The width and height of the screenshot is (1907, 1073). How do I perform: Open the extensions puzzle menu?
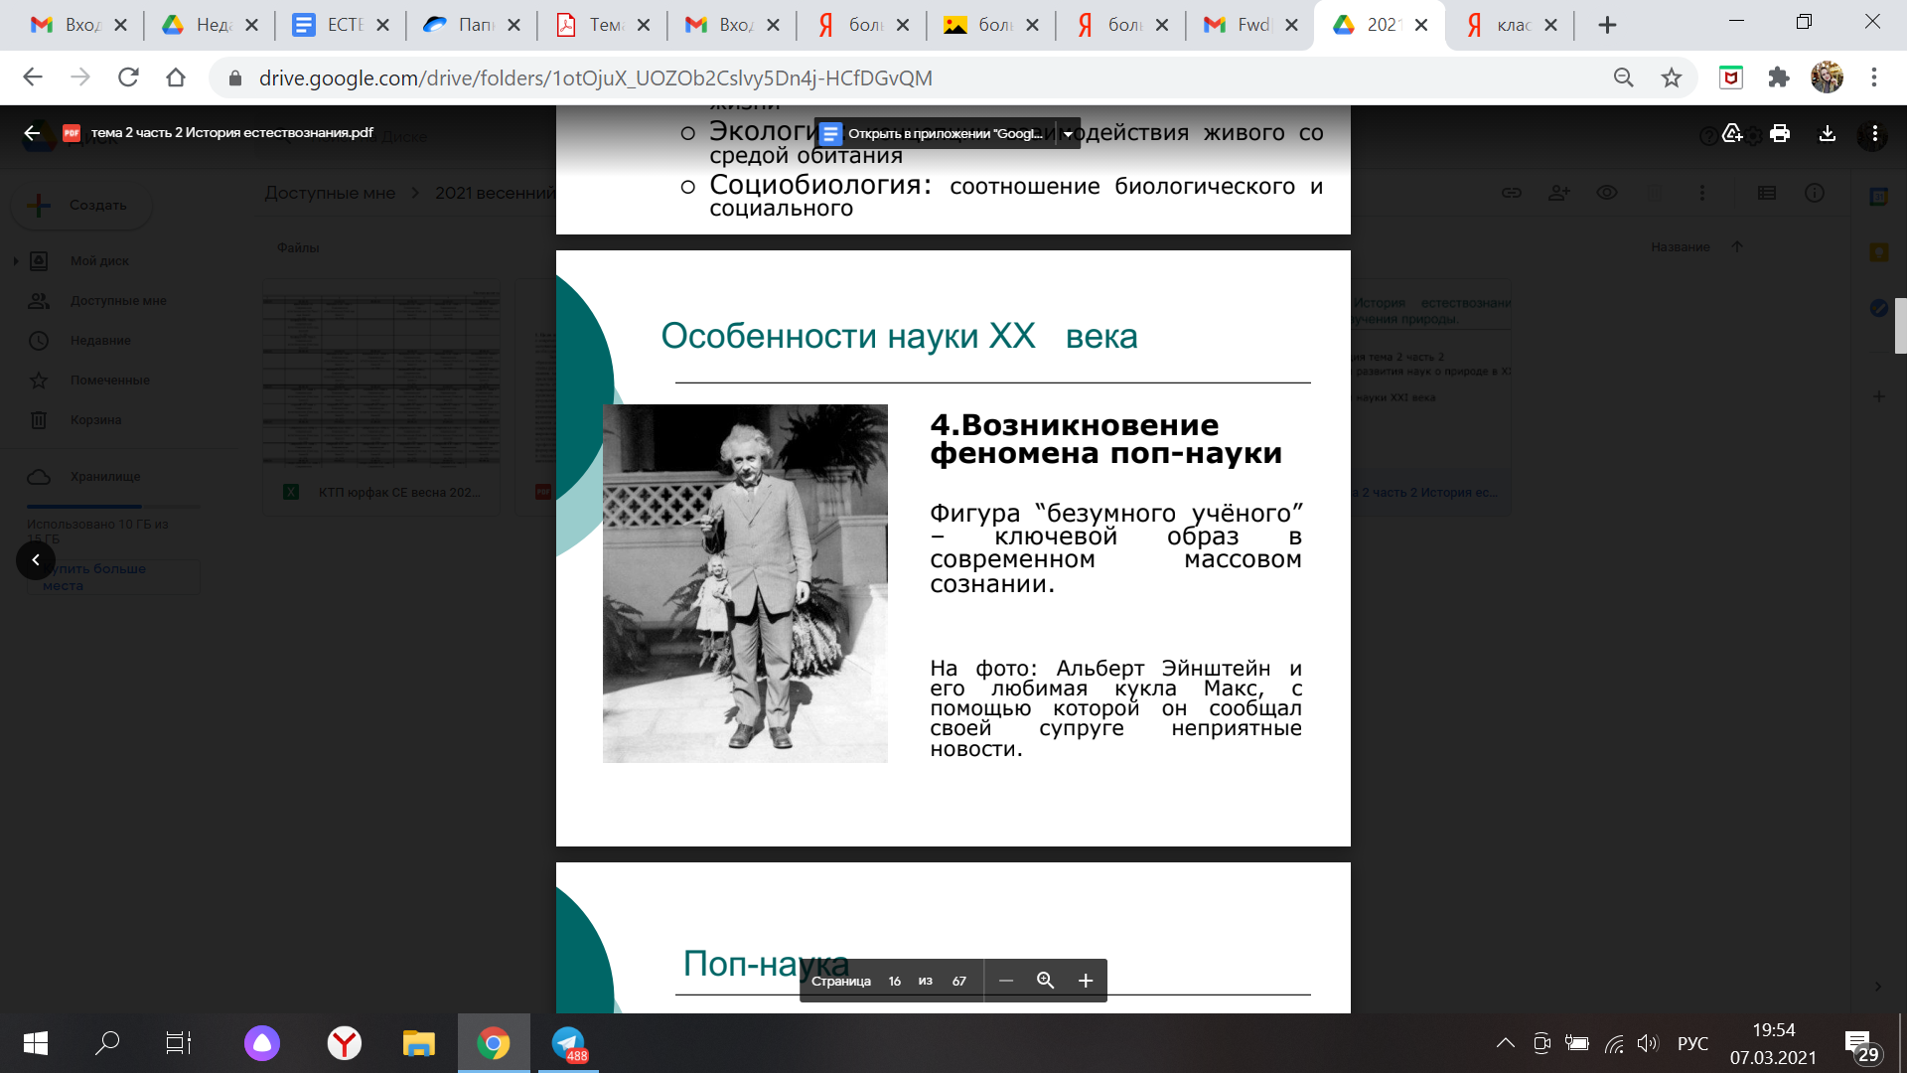1779,77
